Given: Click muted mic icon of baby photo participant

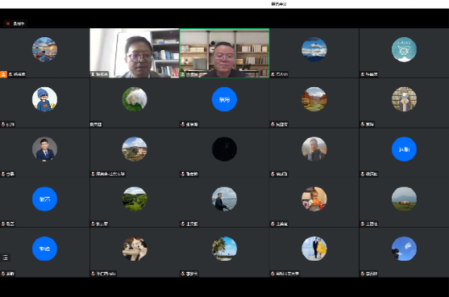Looking at the screenshot, I should pos(273,224).
